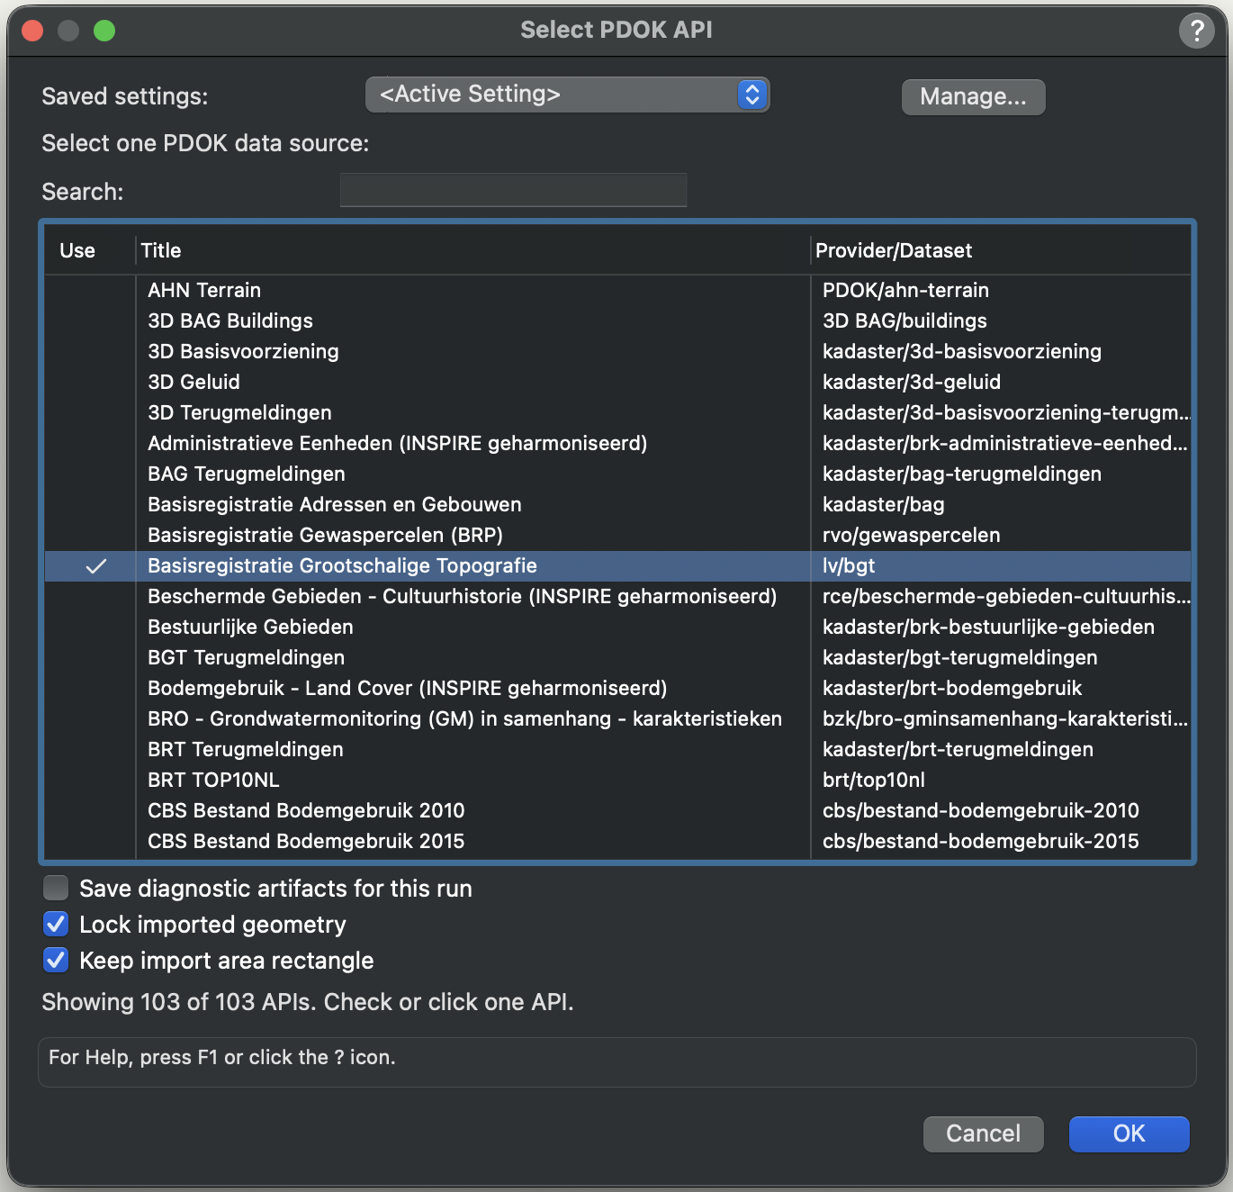The image size is (1233, 1192).
Task: Select the AHN Terrain row
Action: pos(617,290)
